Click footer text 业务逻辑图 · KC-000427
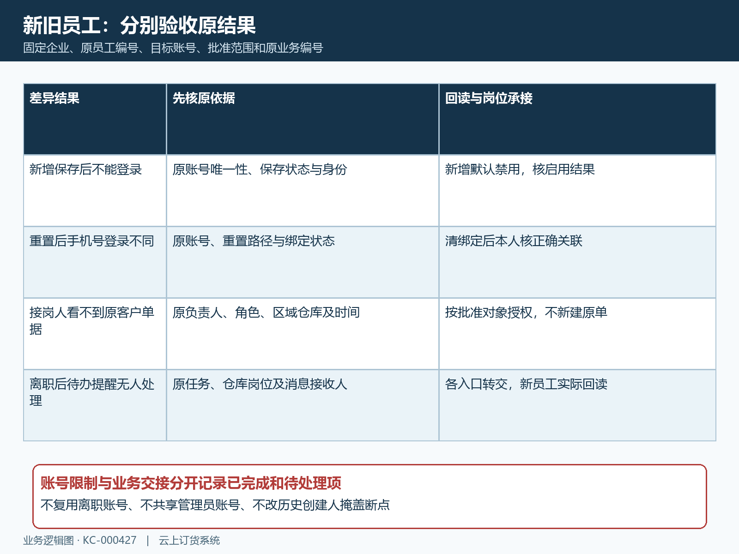This screenshot has height=554, width=739. 80,540
